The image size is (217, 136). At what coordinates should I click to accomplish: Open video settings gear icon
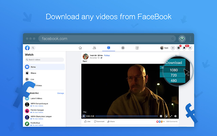[x=161, y=116]
